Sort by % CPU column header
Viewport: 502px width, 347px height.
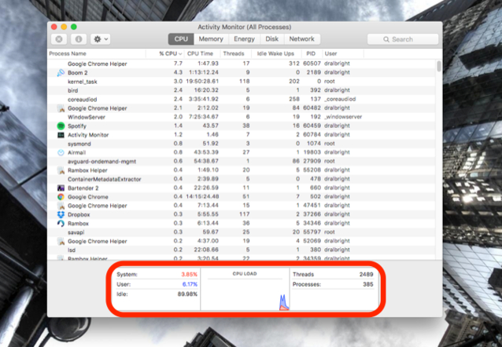coord(170,53)
